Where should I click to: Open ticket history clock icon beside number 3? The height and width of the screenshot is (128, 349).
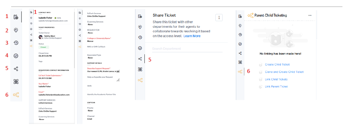(16, 43)
